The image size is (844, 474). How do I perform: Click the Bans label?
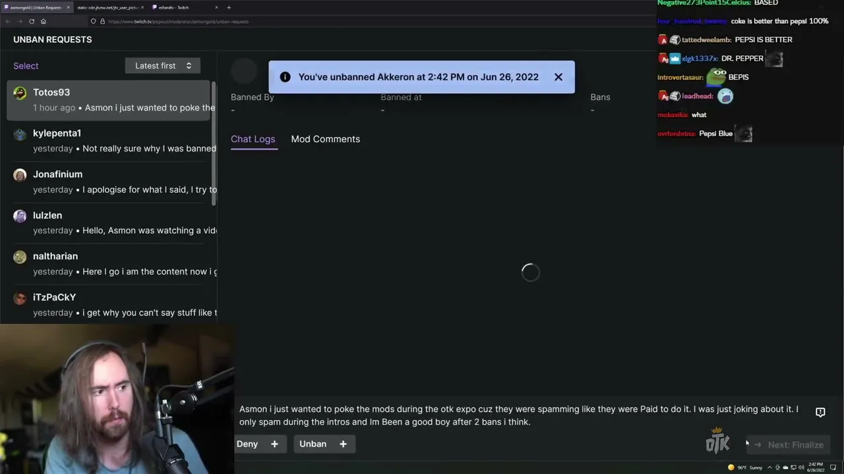(600, 97)
